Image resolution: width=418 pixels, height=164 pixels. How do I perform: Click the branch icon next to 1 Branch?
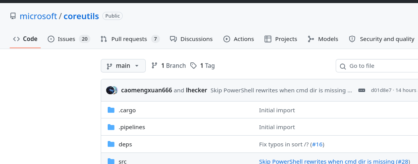pyautogui.click(x=154, y=66)
